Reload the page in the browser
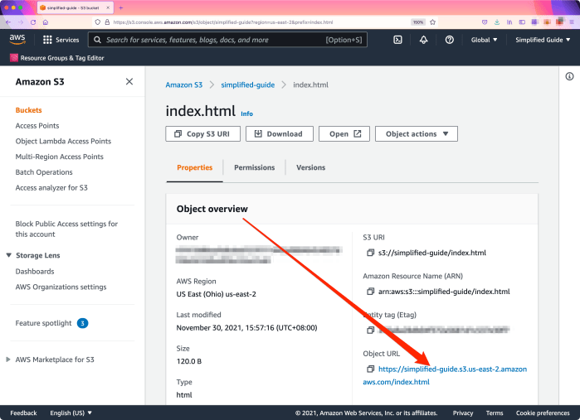 coord(33,22)
